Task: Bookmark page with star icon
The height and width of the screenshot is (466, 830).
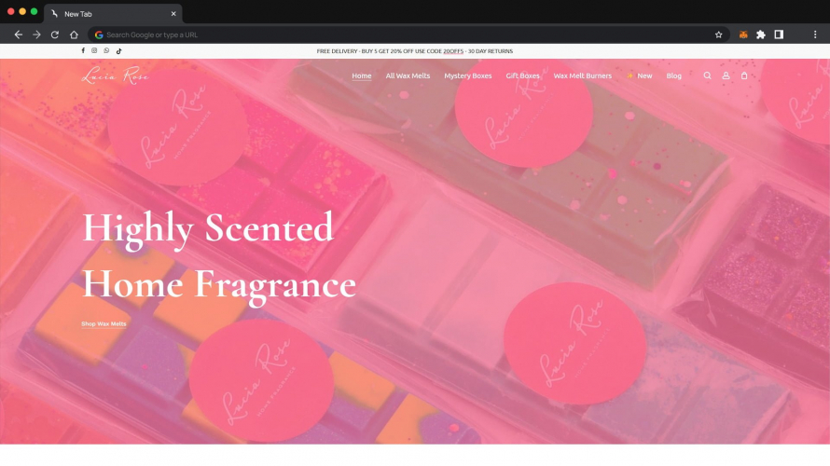Action: point(718,34)
